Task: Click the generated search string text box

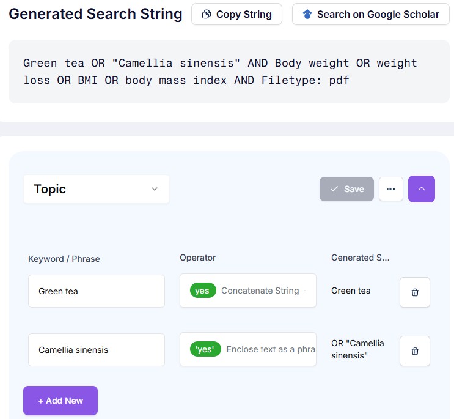Action: [x=227, y=72]
